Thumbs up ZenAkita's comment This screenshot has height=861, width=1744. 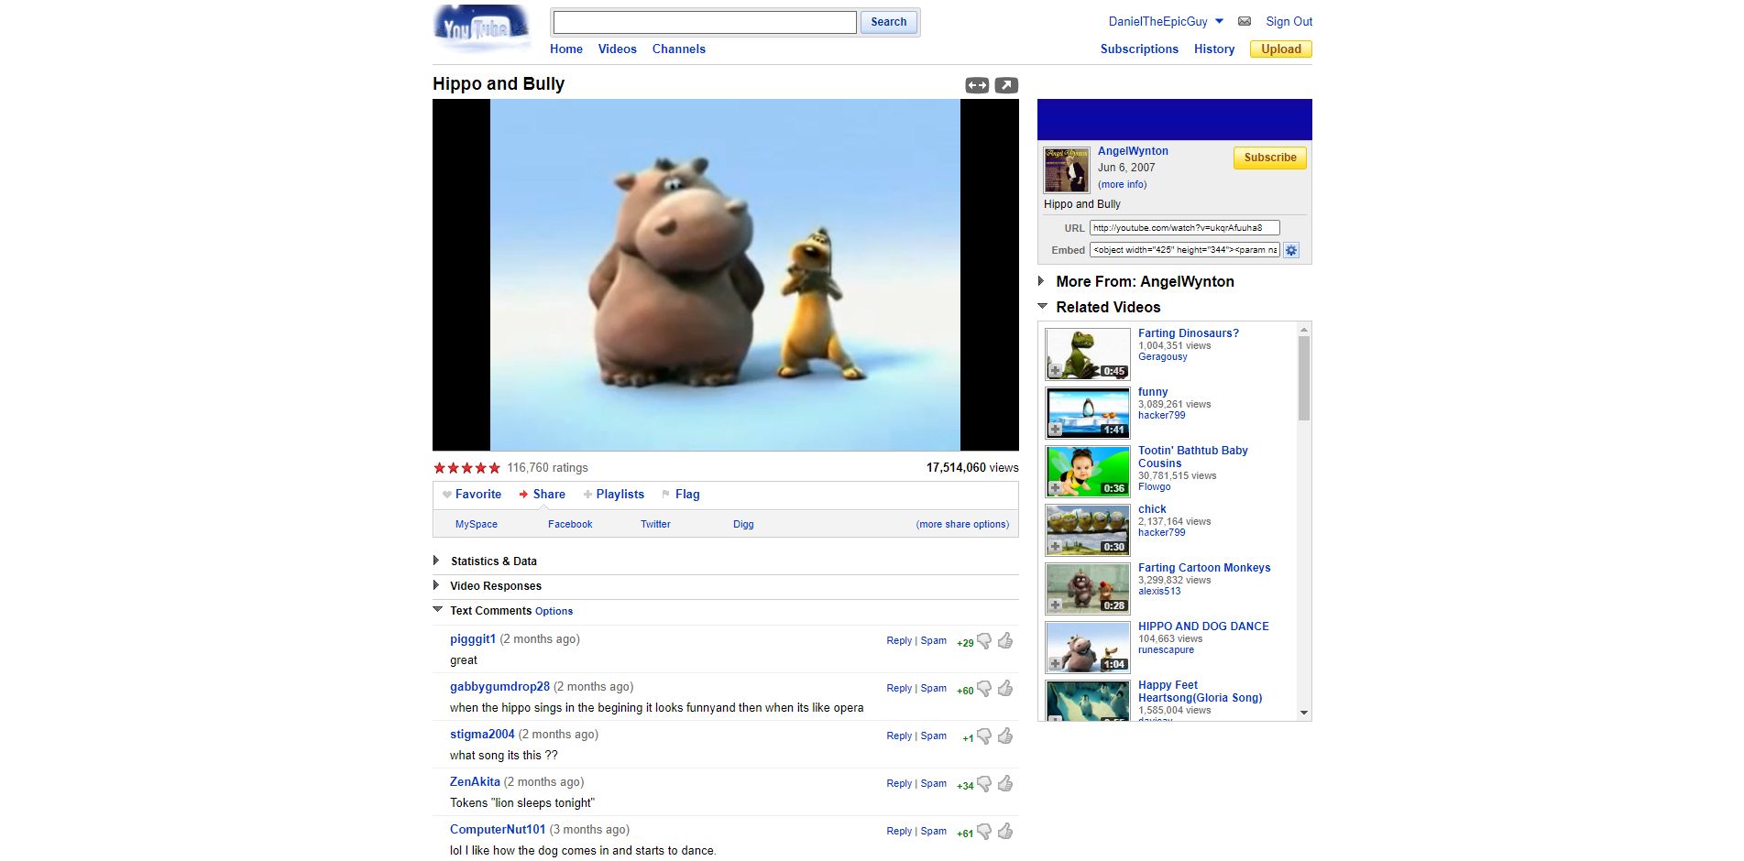point(1005,783)
